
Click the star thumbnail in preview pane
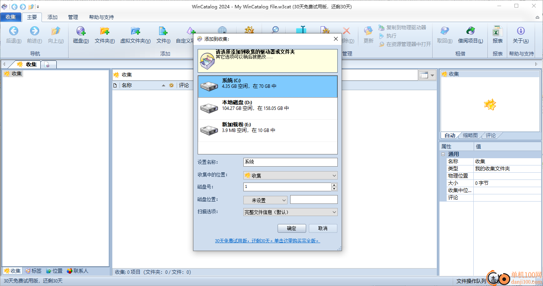coord(490,104)
